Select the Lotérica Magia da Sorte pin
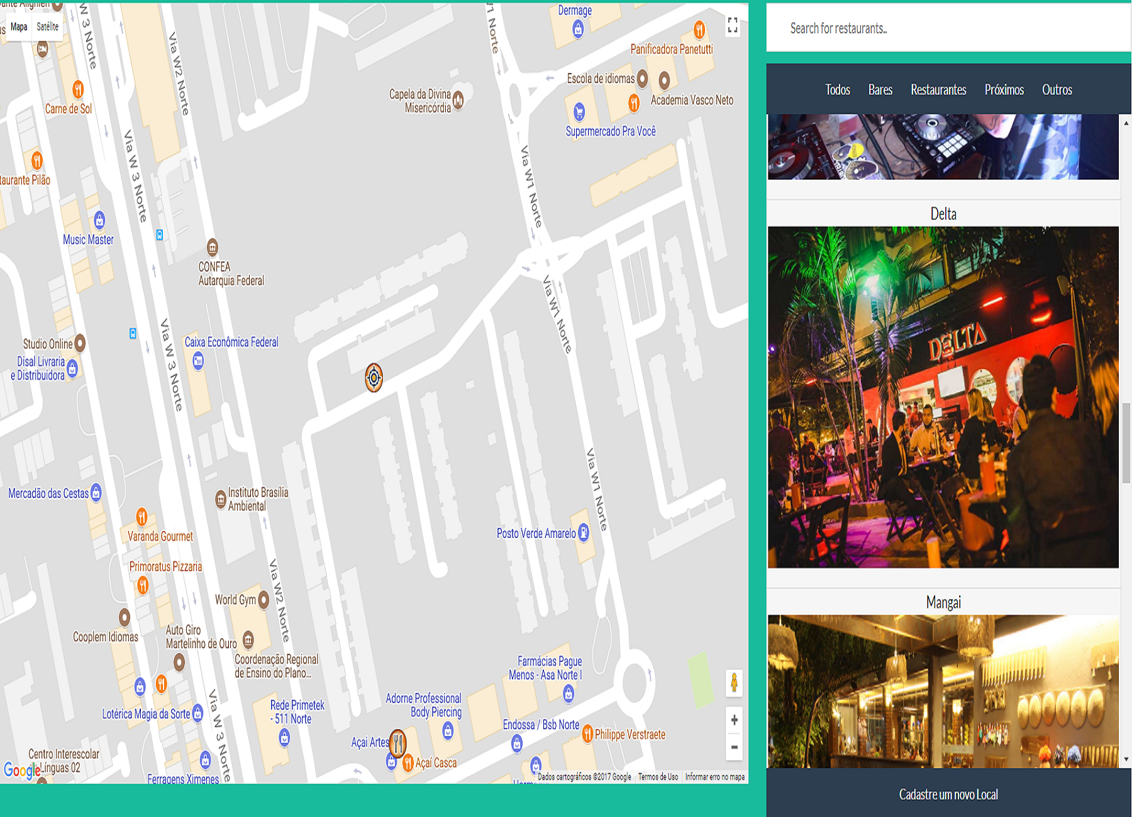The height and width of the screenshot is (817, 1132). click(x=197, y=713)
